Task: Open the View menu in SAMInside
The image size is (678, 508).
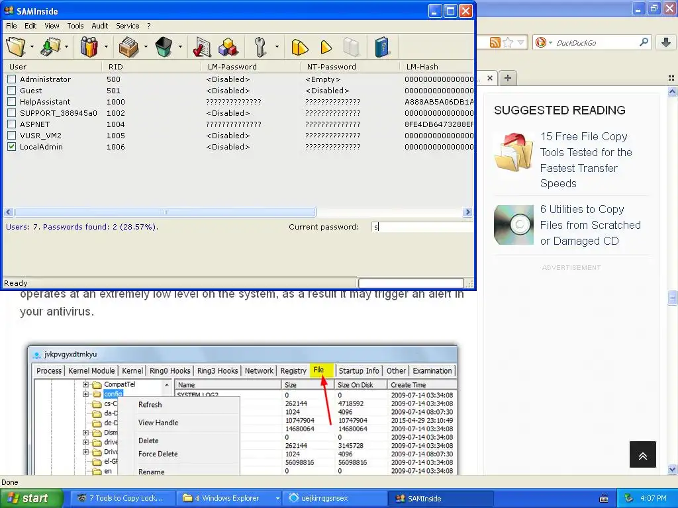Action: pos(52,26)
